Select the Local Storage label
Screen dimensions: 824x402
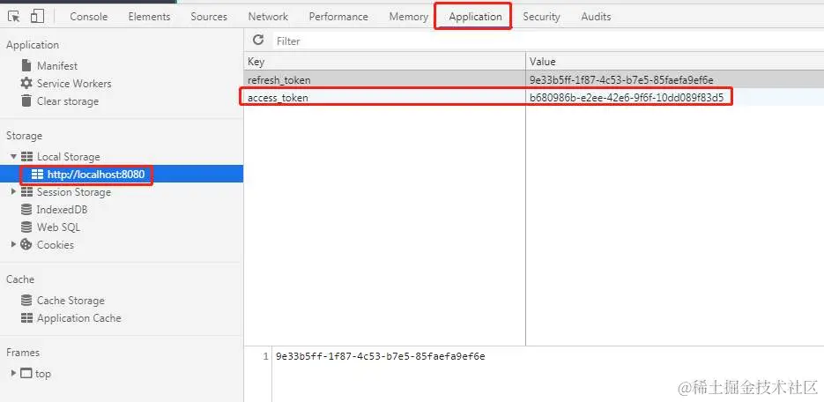(69, 157)
